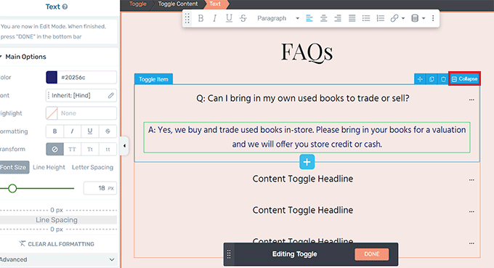
Task: Center align text in floating toolbar
Action: 323,18
